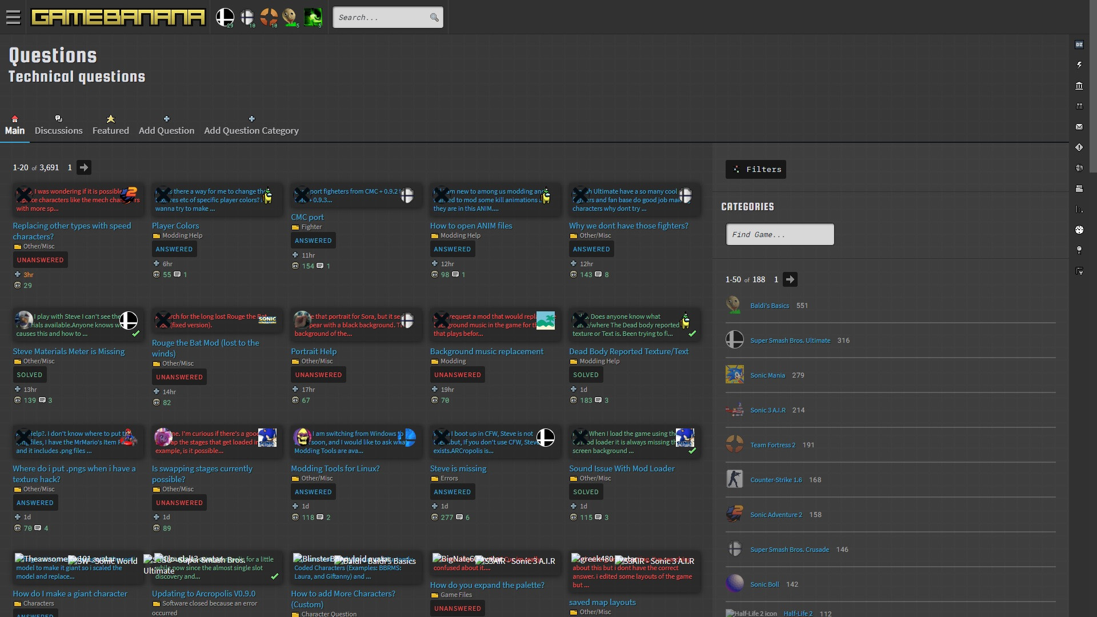Viewport: 1097px width, 617px height.
Task: Open the Super Smash Bros. game icon in header
Action: tap(225, 17)
